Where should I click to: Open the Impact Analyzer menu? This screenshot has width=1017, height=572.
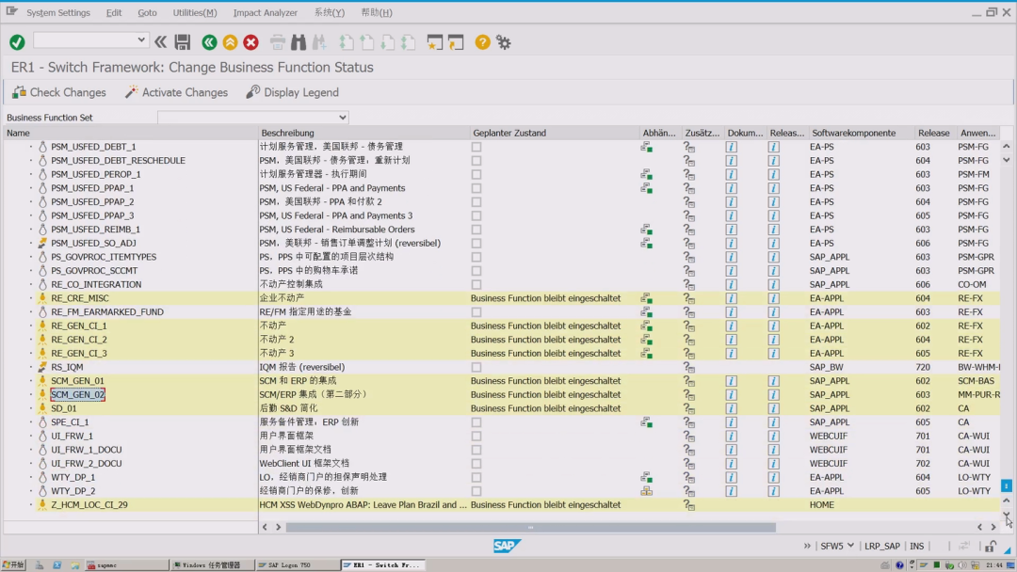(266, 12)
